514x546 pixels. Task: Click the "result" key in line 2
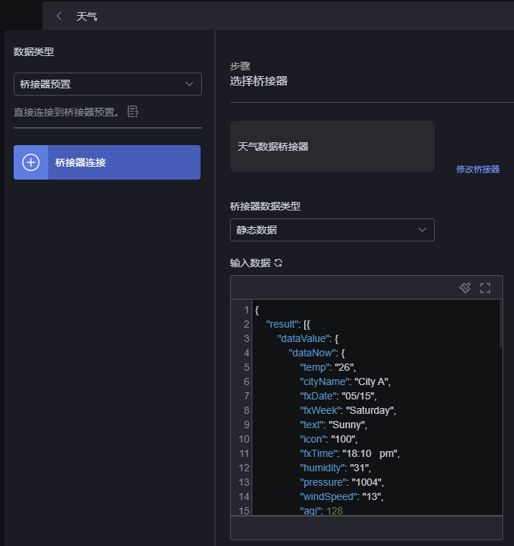tap(283, 324)
